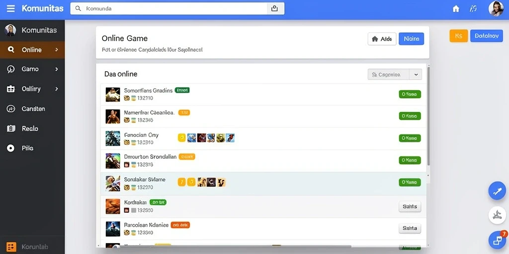Viewport: 509px width, 254px height.
Task: Open the Capnniee dropdown arrow
Action: pyautogui.click(x=416, y=74)
